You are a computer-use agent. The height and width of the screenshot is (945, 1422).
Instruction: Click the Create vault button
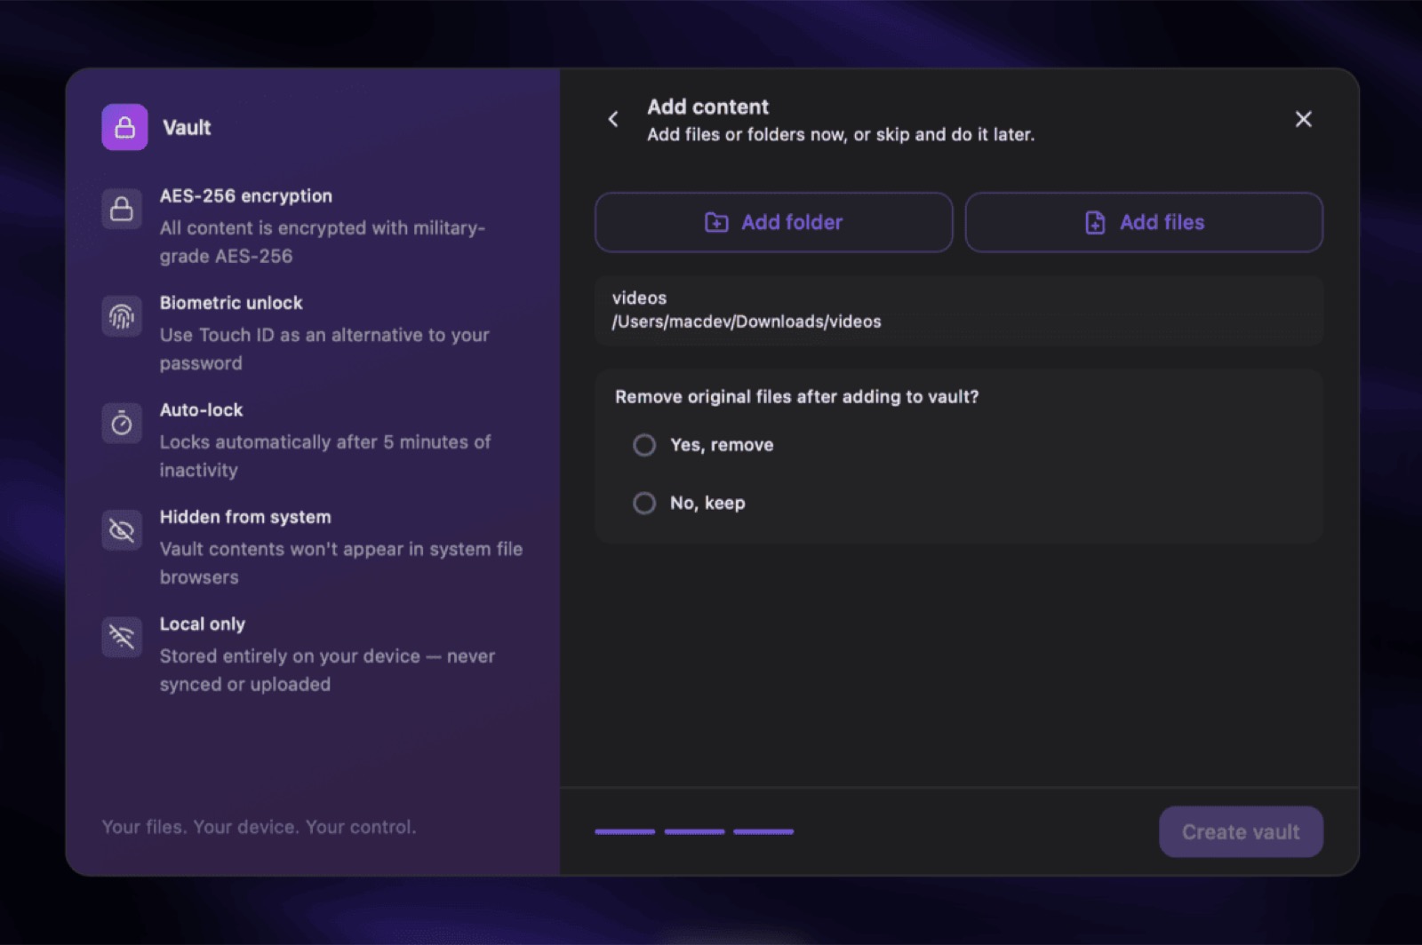tap(1241, 832)
